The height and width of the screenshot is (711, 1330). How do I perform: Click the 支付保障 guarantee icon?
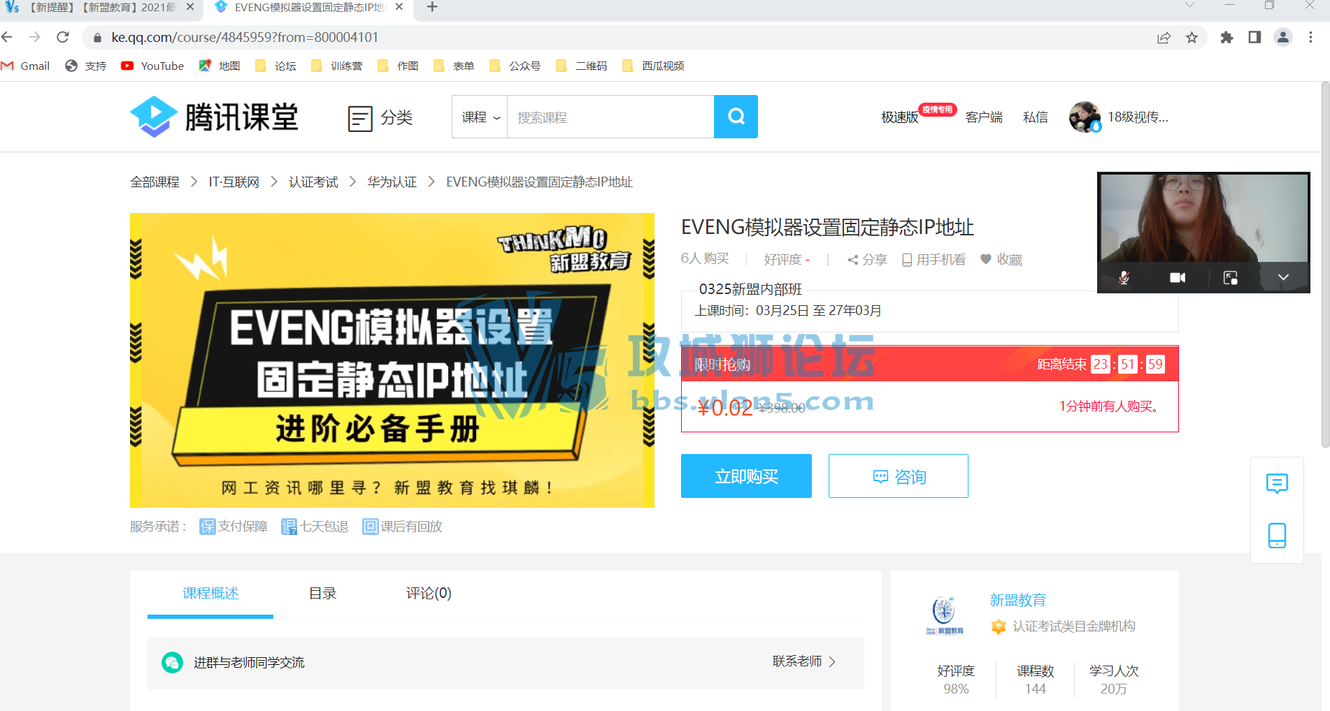pos(208,527)
